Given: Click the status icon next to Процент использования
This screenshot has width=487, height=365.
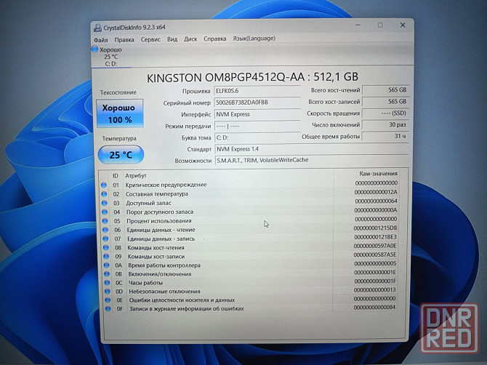Looking at the screenshot, I should [x=105, y=220].
